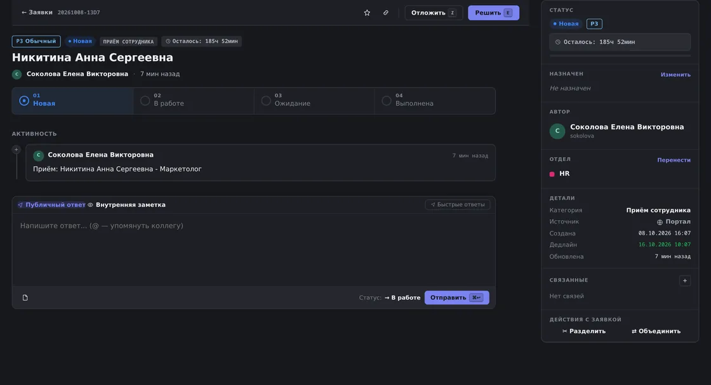
Task: Click the P3 badge in the status panel
Action: pyautogui.click(x=594, y=24)
